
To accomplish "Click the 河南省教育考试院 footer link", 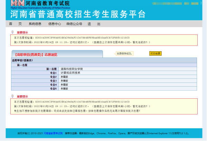I will click(x=53, y=133).
